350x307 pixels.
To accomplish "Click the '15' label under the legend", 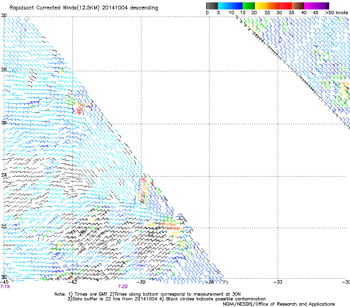I will 243,13.
